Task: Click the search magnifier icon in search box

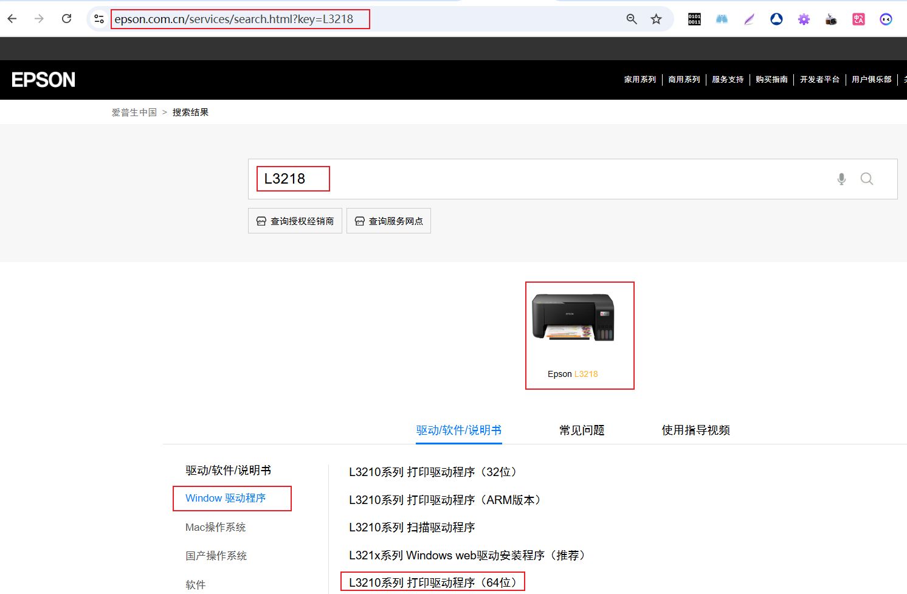Action: click(x=867, y=179)
